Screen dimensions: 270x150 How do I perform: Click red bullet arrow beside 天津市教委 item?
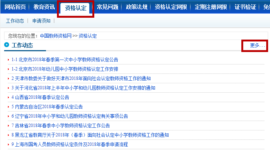8,79
